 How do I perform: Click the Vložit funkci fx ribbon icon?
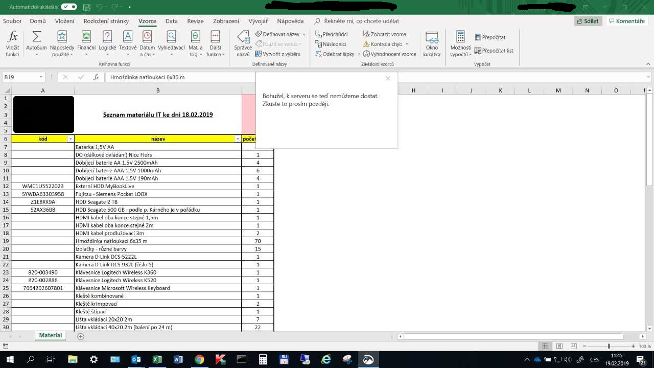click(x=12, y=43)
